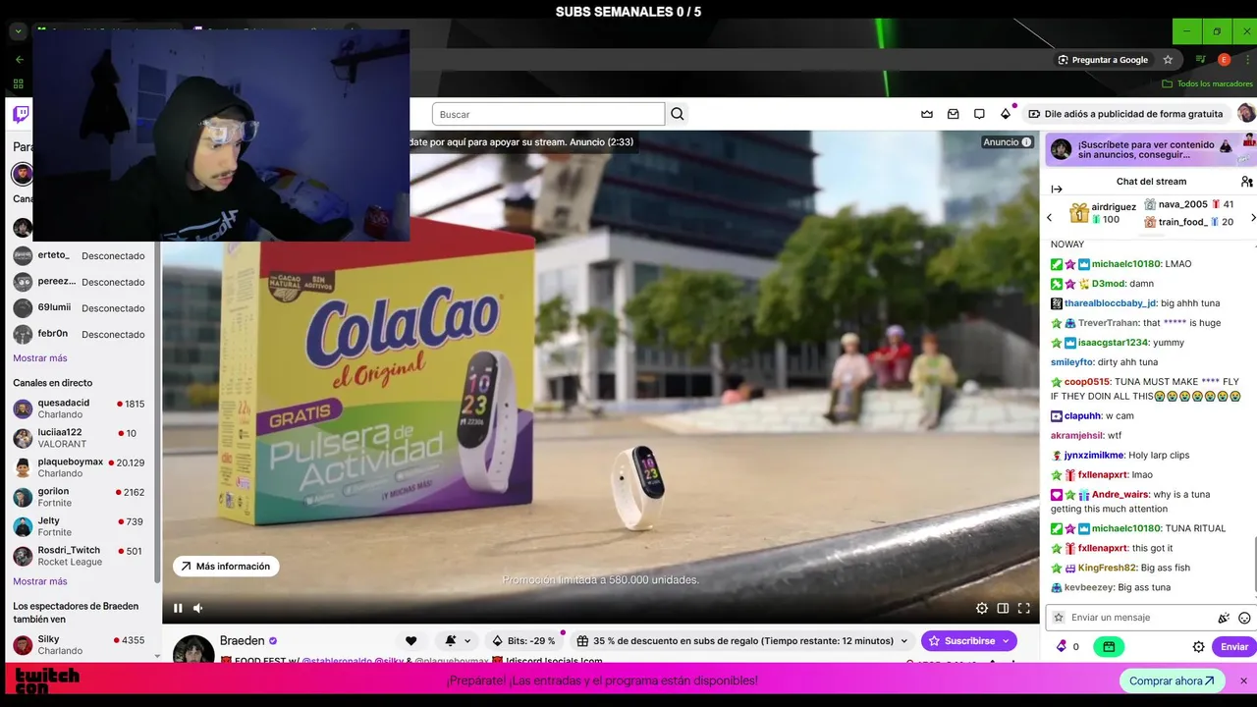Screen dimensions: 1257x707
Task: Open Jelty Fortnite channel
Action: coord(79,526)
